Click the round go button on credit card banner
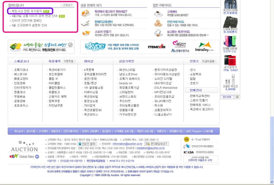 [70, 45]
